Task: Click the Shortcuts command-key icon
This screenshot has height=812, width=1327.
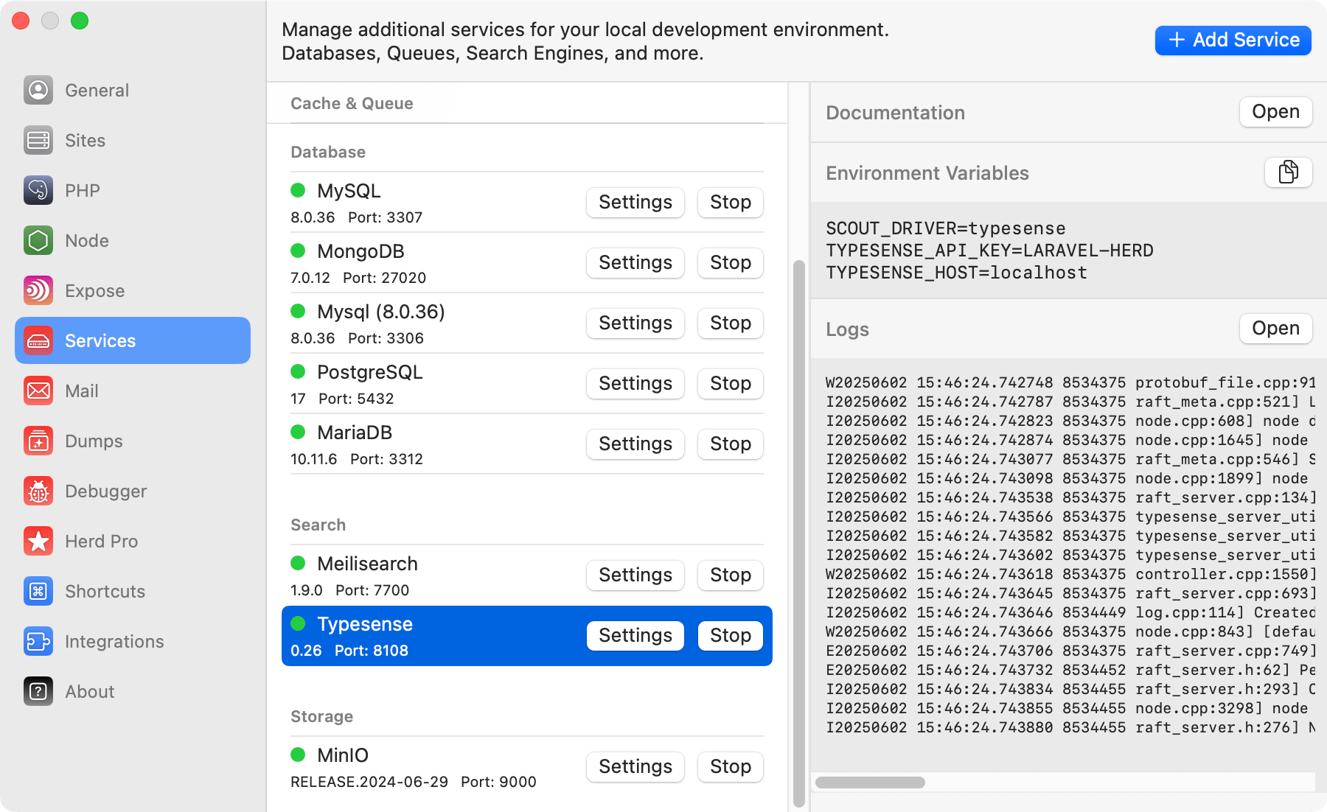Action: [x=38, y=591]
